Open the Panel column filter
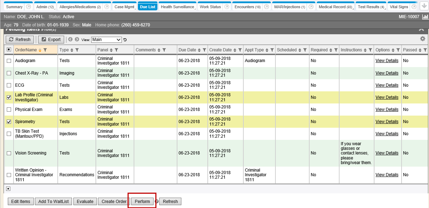 116,50
